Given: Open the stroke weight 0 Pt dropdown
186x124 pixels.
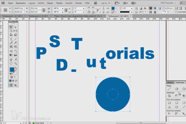Looking at the screenshot, I should [132, 8].
